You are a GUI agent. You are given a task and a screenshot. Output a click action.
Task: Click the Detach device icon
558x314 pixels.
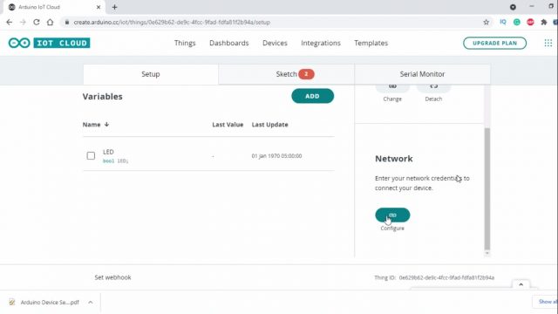(x=433, y=87)
